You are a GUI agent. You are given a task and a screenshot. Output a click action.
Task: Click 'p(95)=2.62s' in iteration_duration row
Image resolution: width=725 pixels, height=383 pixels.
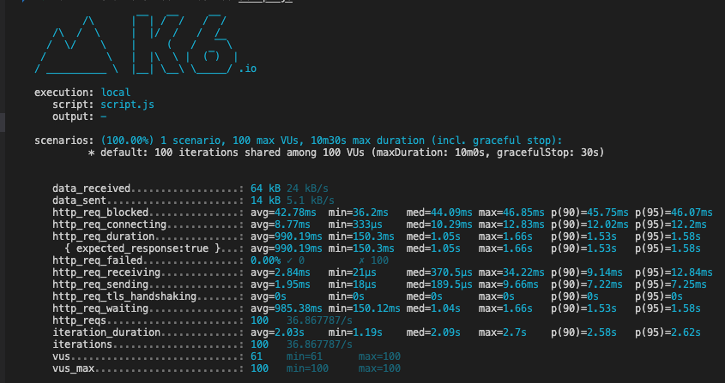668,332
